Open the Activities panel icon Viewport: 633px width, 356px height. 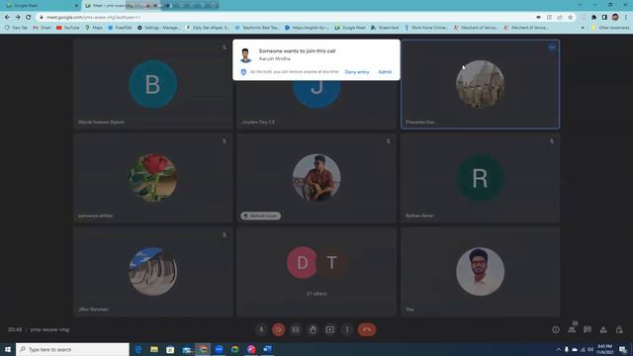pos(603,329)
